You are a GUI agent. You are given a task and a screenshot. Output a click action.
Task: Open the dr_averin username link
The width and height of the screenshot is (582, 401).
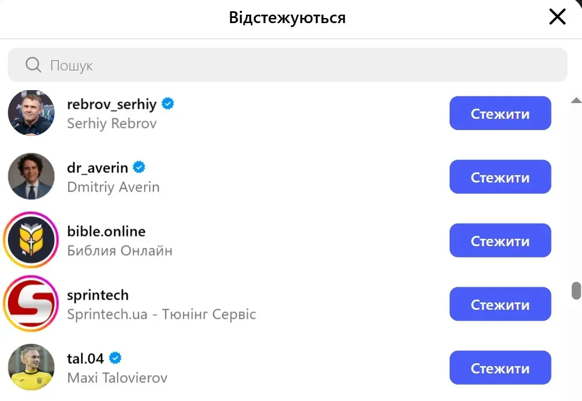(97, 168)
